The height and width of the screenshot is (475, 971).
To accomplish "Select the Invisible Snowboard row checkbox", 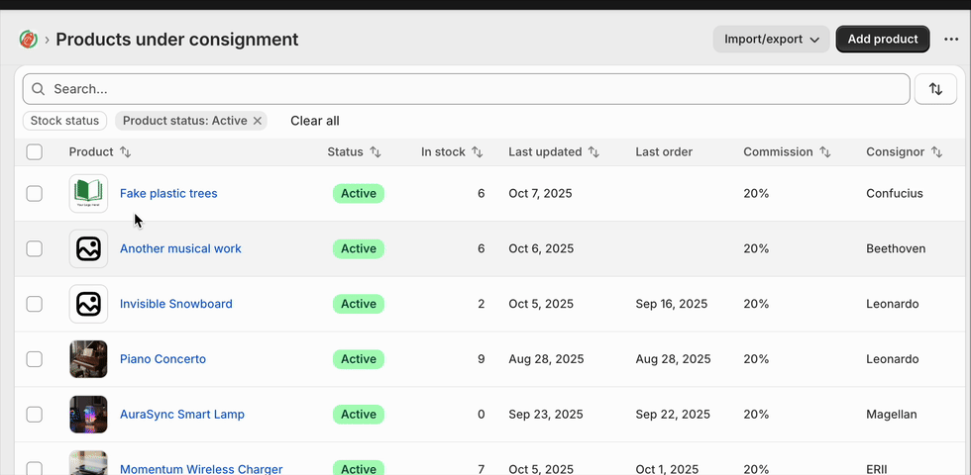I will 35,304.
